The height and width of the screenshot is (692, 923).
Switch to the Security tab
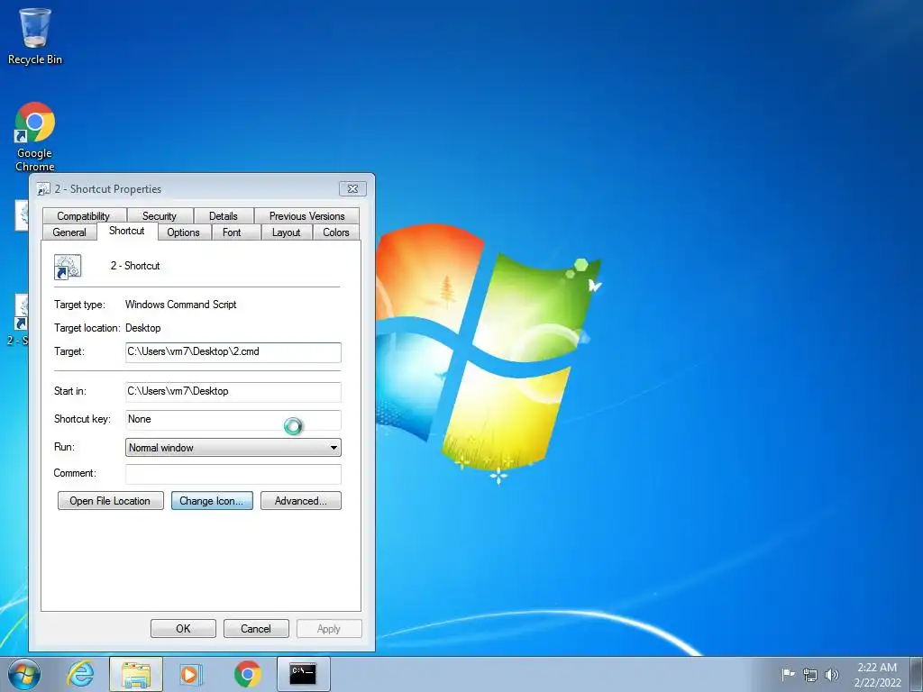click(160, 216)
